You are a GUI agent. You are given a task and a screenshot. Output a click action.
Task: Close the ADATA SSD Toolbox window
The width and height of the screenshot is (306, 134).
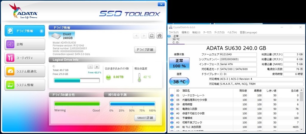[x=161, y=4]
